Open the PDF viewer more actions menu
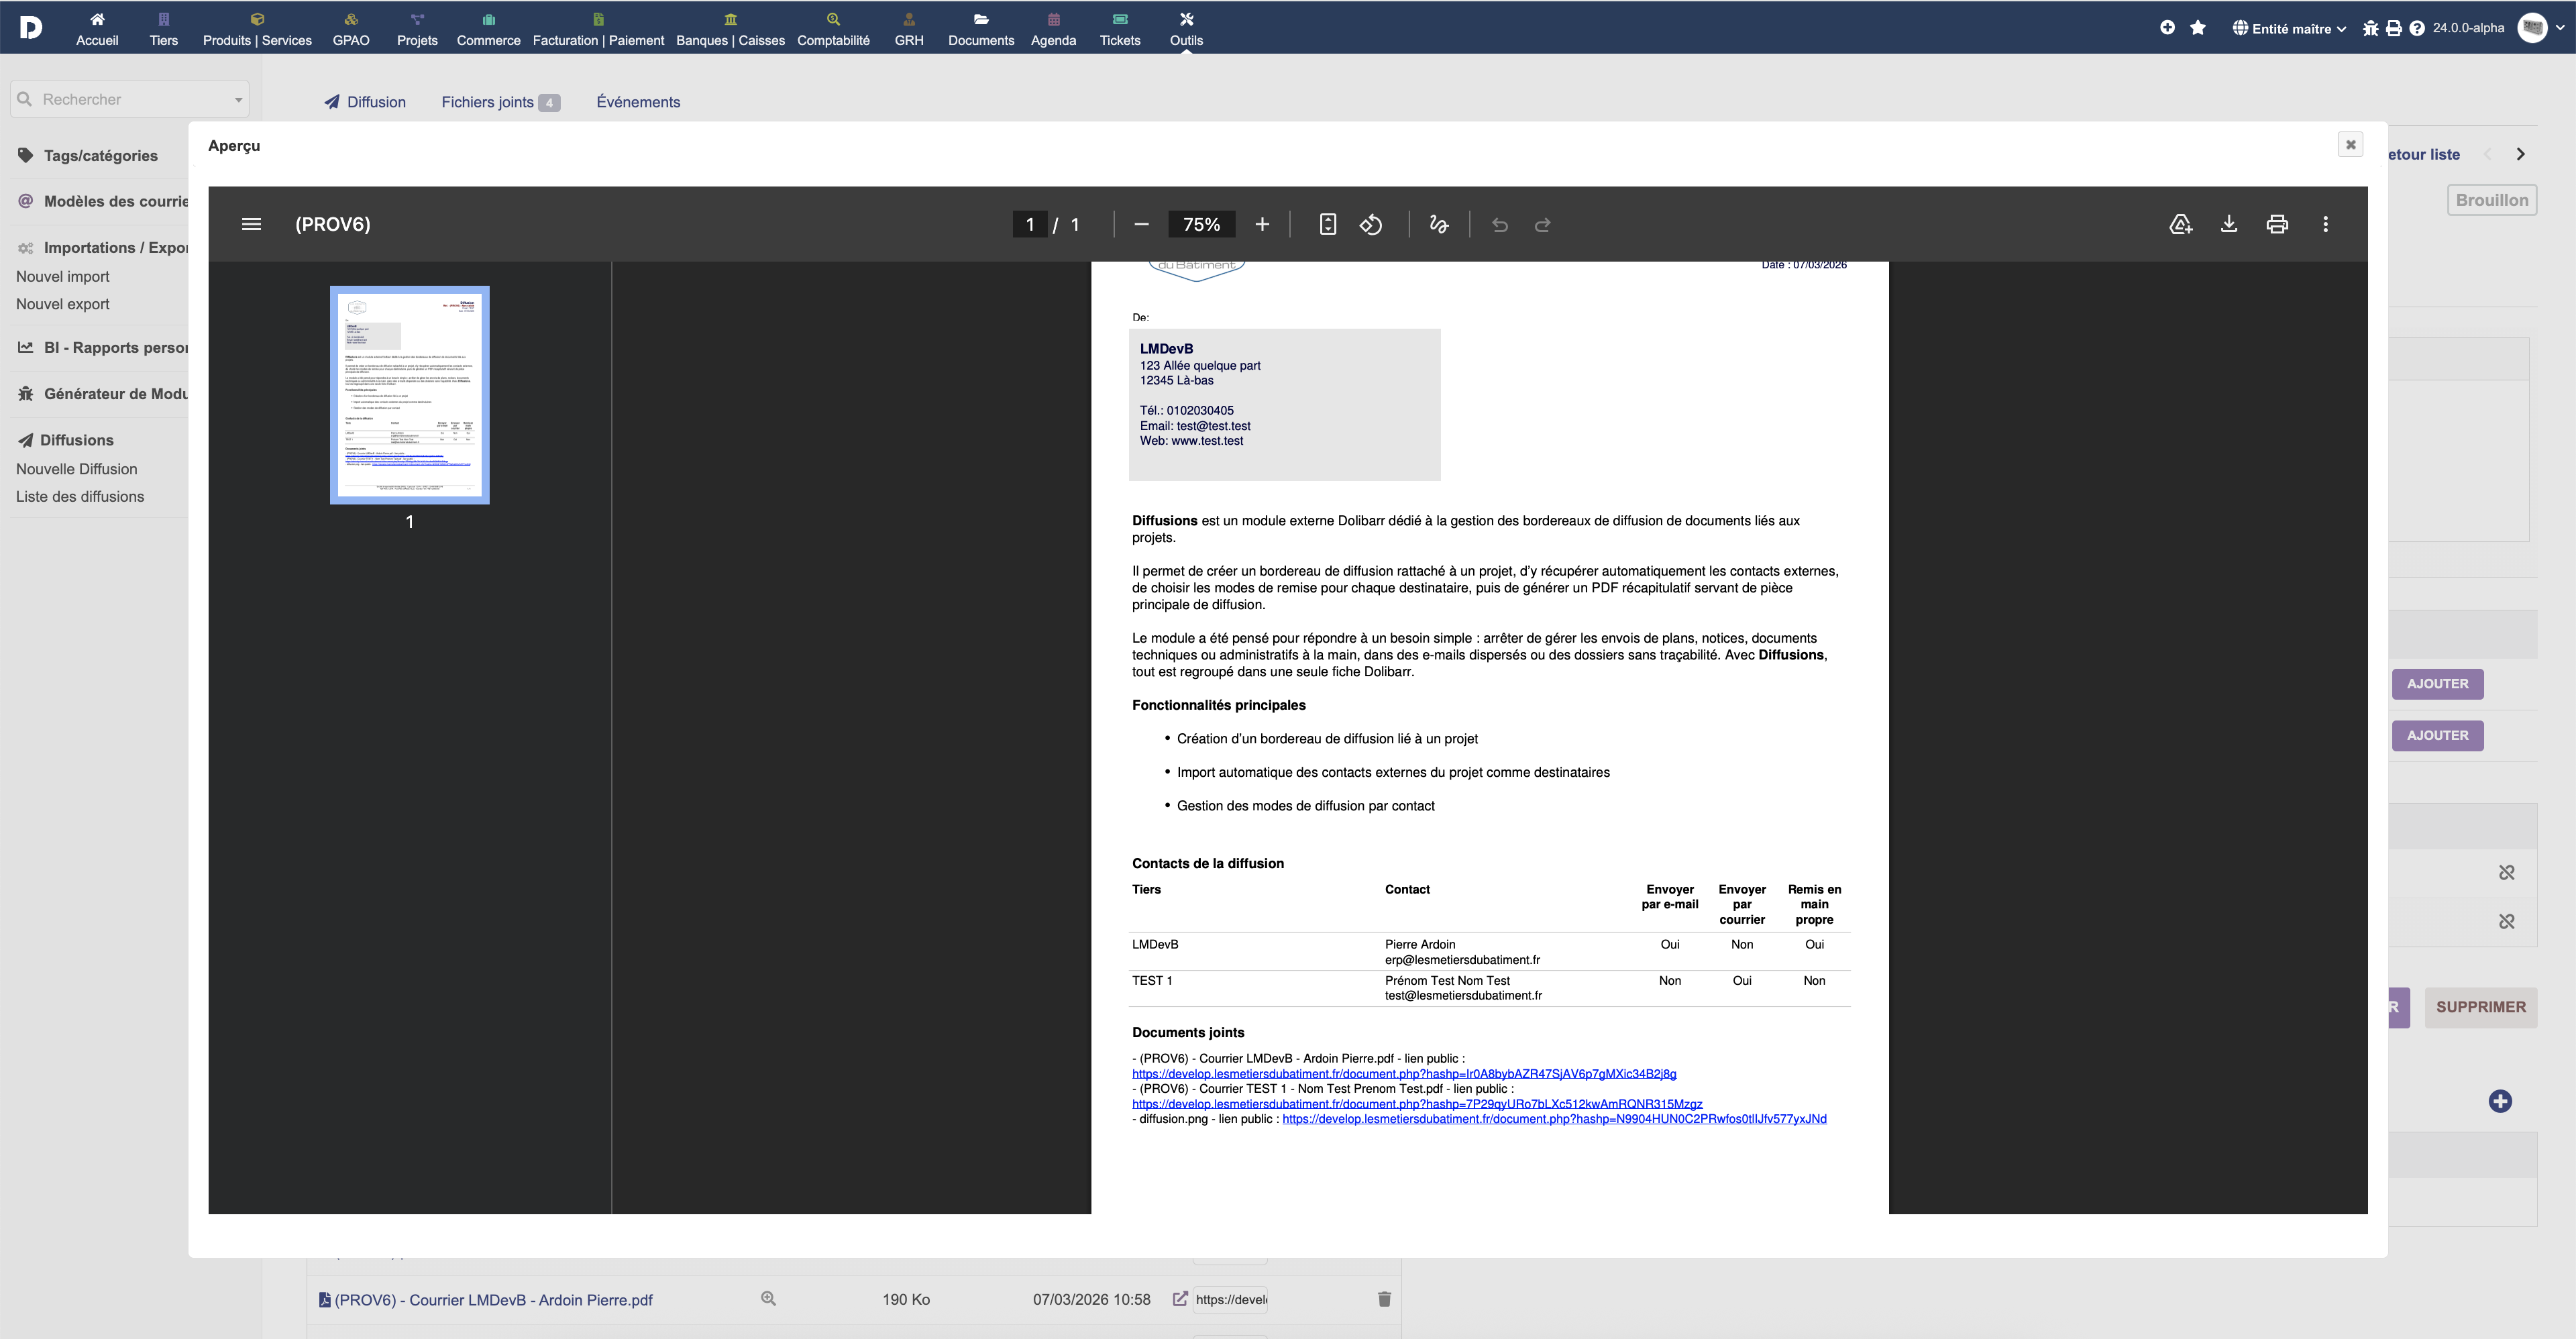 [2325, 224]
